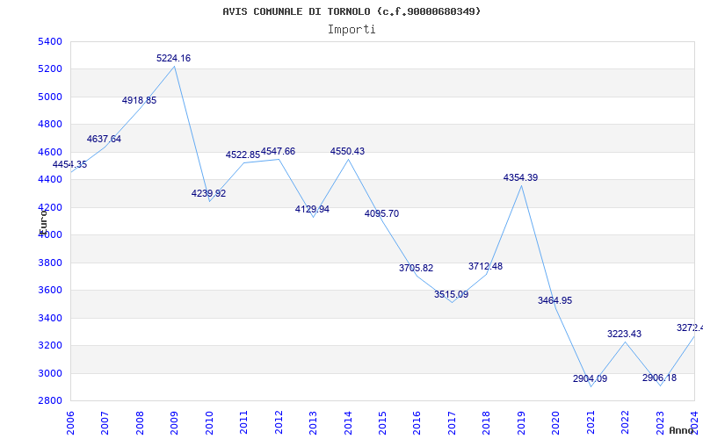
Task: Click the 3600 y-axis value
Action: [x=50, y=291]
